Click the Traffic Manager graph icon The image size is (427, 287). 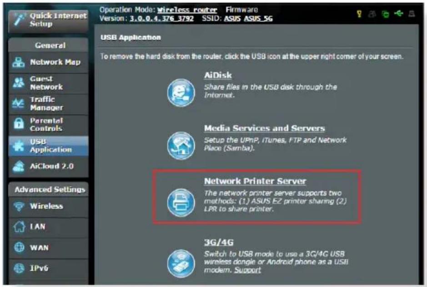click(18, 103)
